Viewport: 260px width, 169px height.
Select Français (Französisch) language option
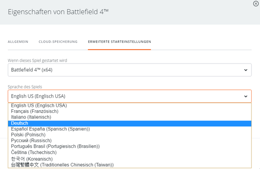(x=130, y=111)
